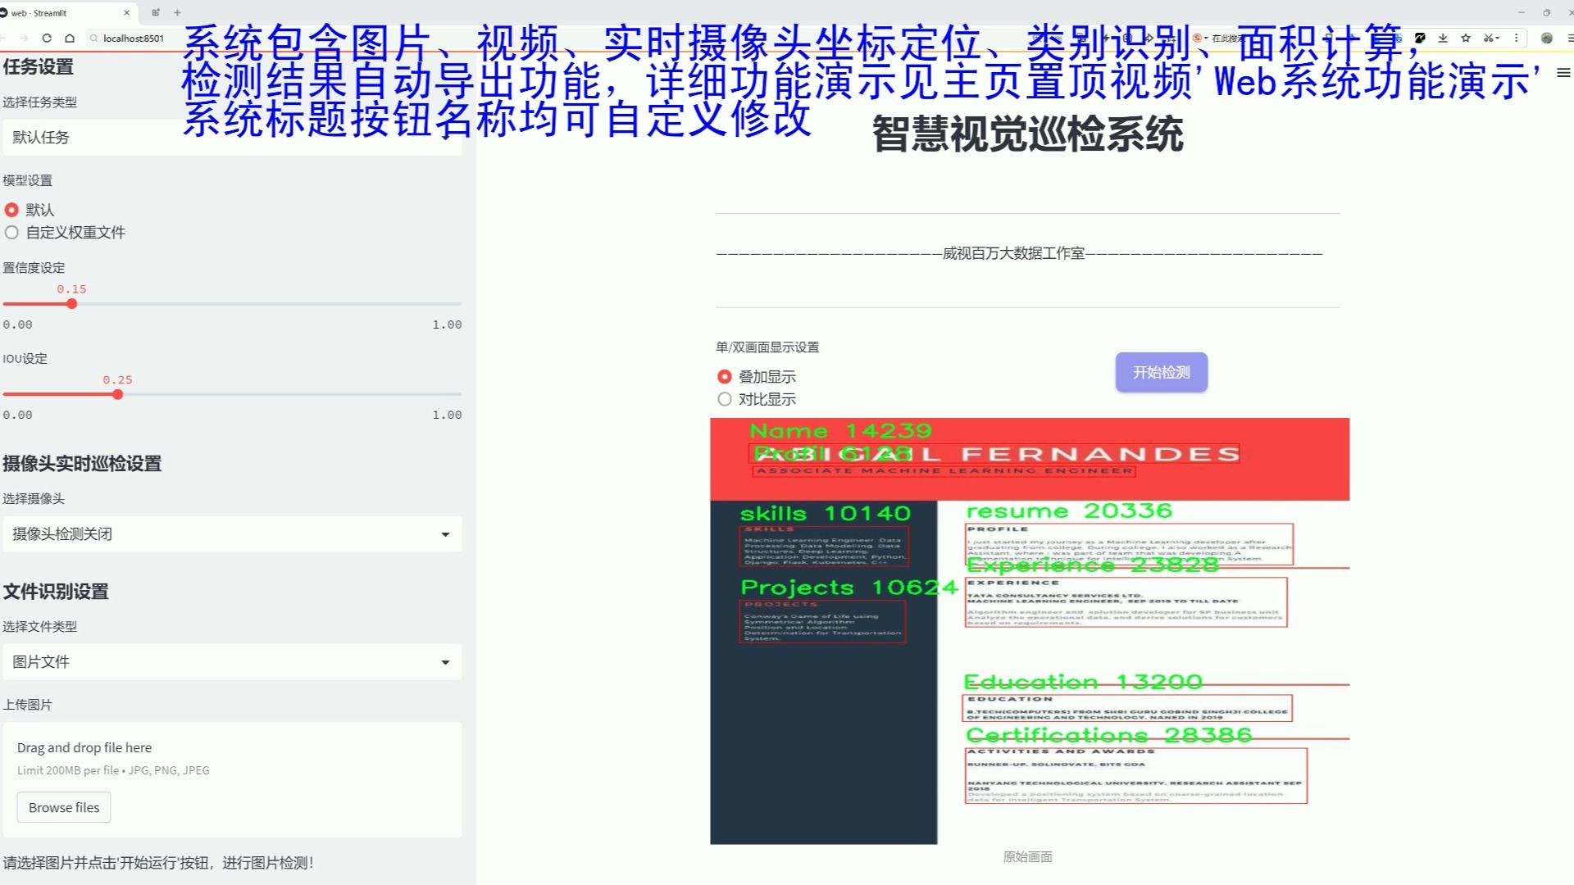Click the Drag and drop file upload area
The image size is (1574, 885).
tap(232, 779)
